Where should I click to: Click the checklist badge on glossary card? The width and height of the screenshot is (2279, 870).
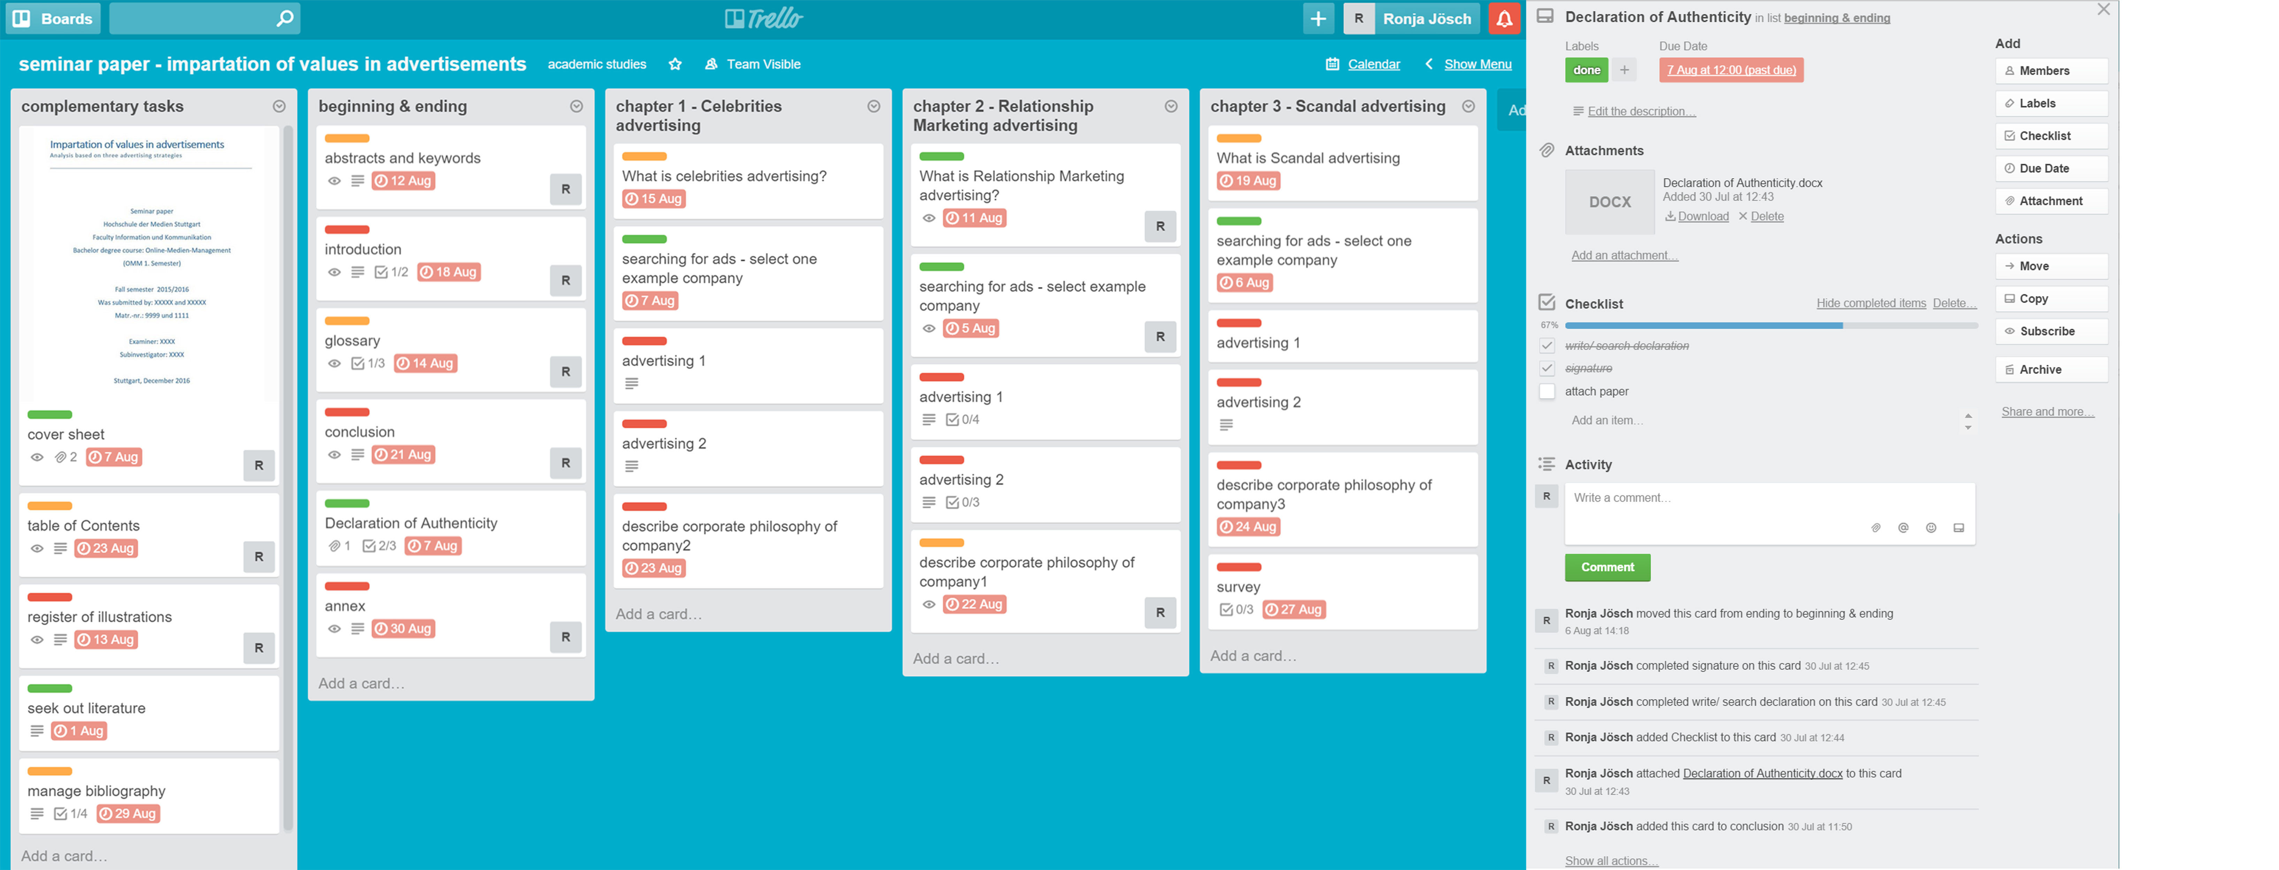[368, 363]
